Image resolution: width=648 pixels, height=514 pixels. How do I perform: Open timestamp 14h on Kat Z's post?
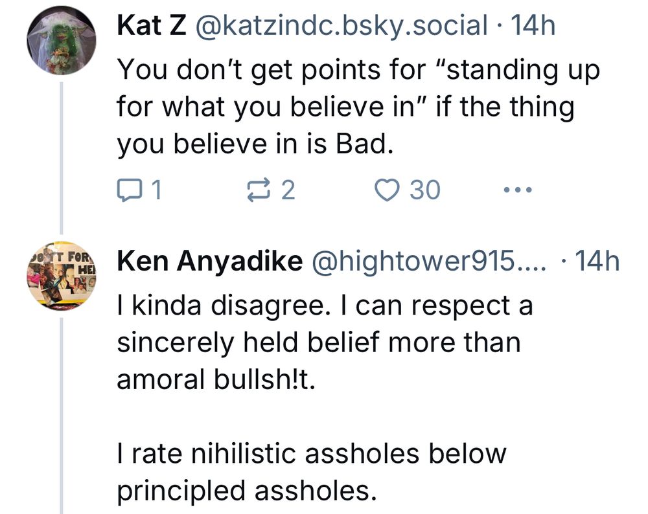click(533, 25)
